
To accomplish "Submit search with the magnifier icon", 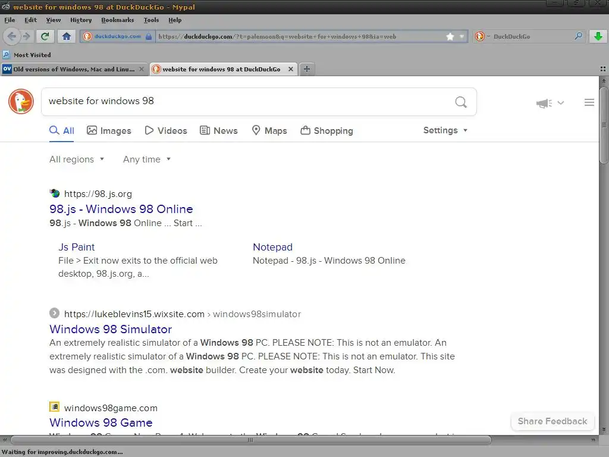I will coord(461,102).
